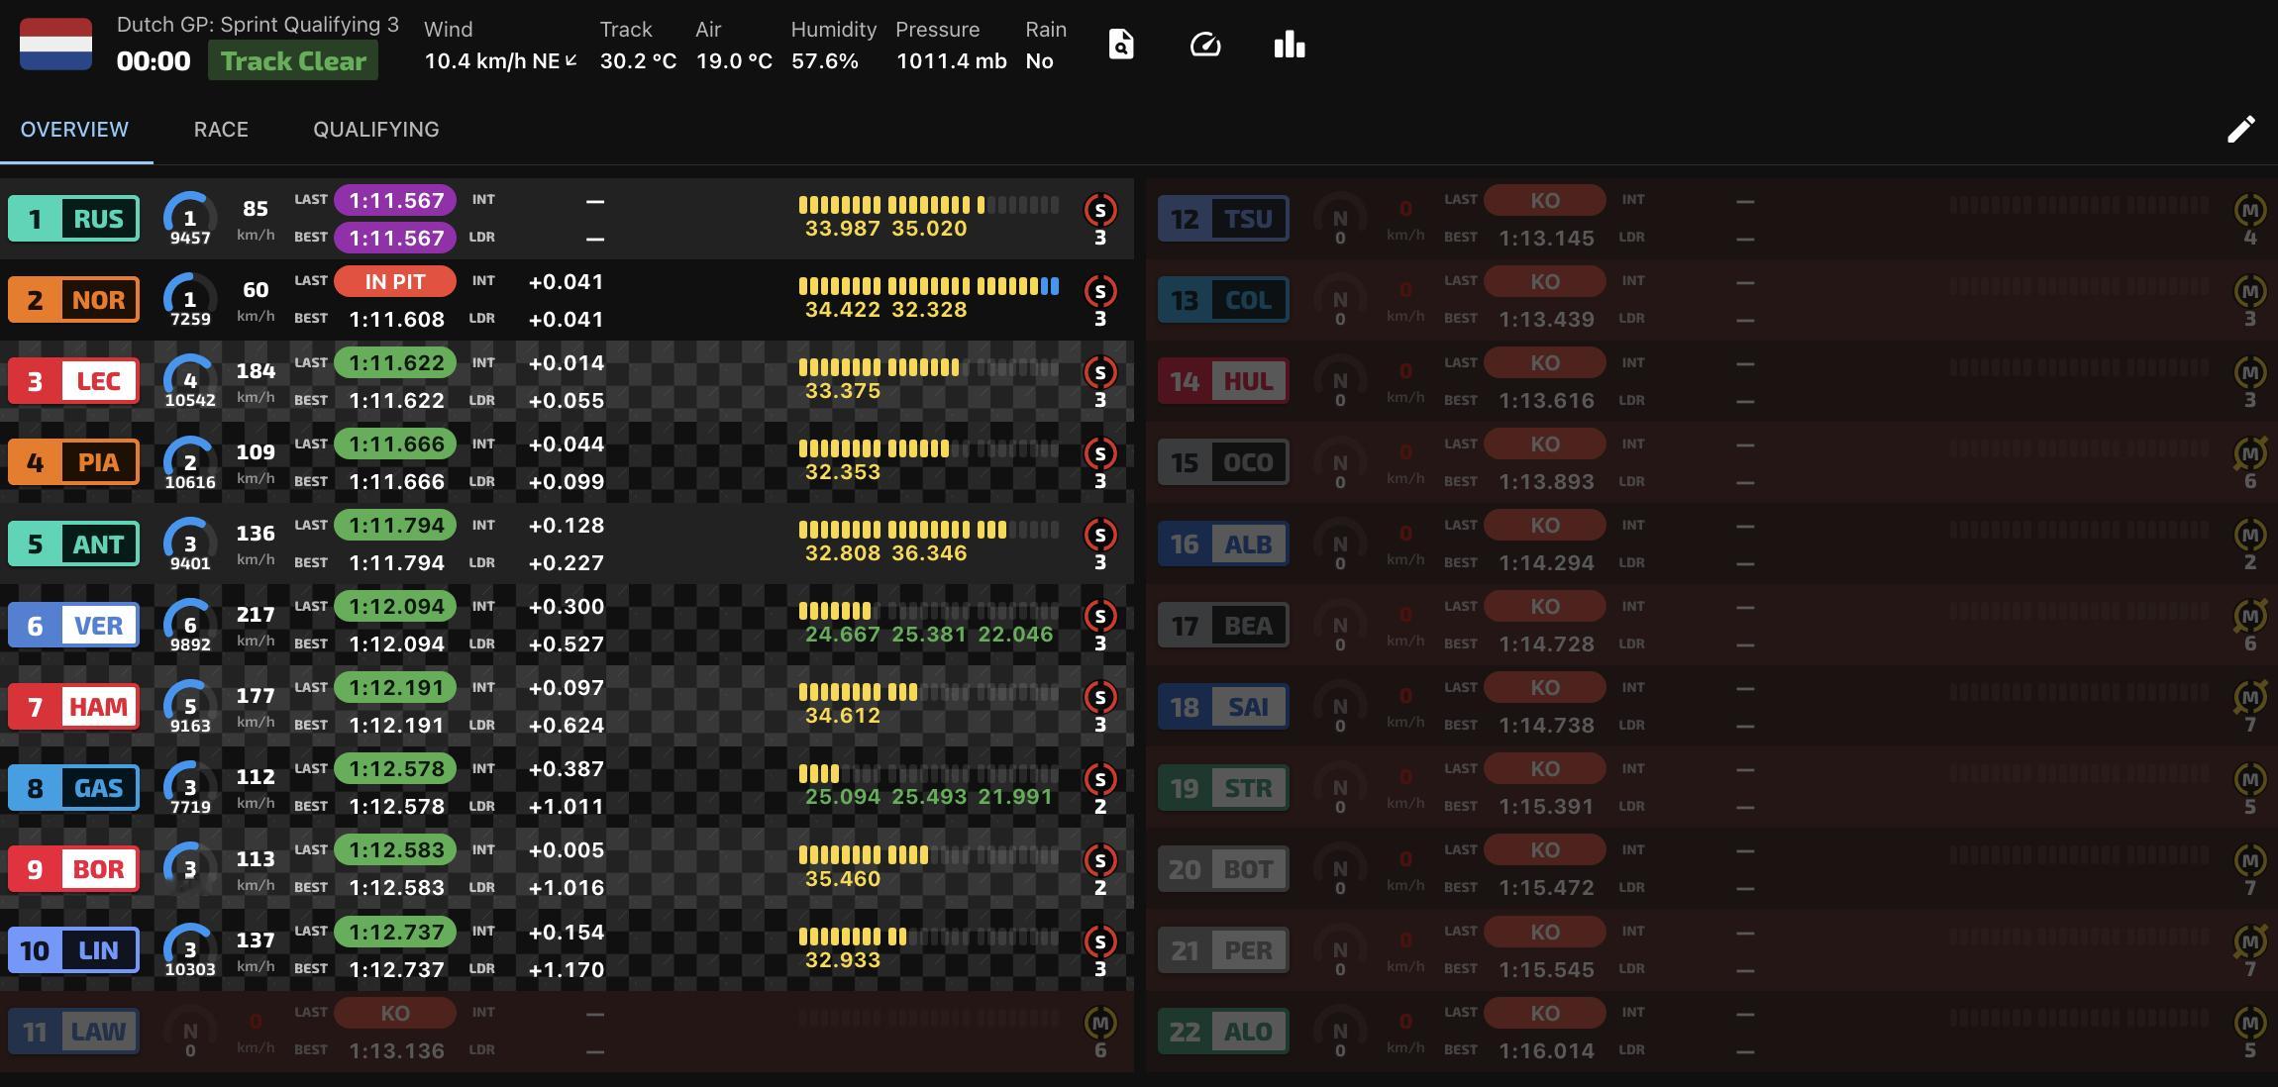Image resolution: width=2278 pixels, height=1087 pixels.
Task: Click the neutral gear gauge for TSU
Action: 1340,219
